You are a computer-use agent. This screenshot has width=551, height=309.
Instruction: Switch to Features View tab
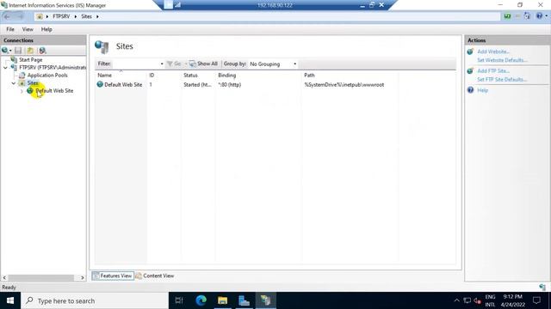click(113, 276)
